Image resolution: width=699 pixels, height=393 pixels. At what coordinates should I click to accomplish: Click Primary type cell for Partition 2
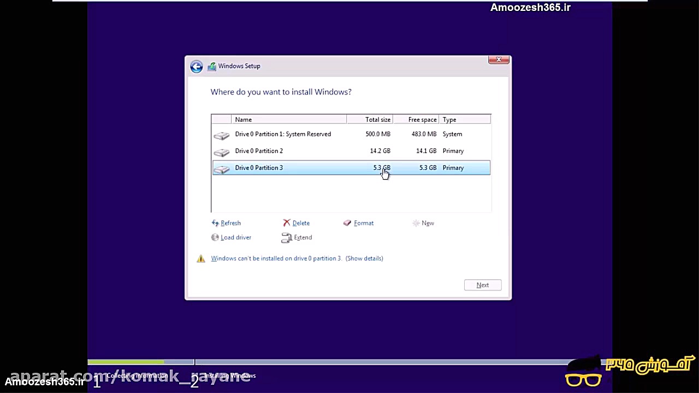coord(453,151)
